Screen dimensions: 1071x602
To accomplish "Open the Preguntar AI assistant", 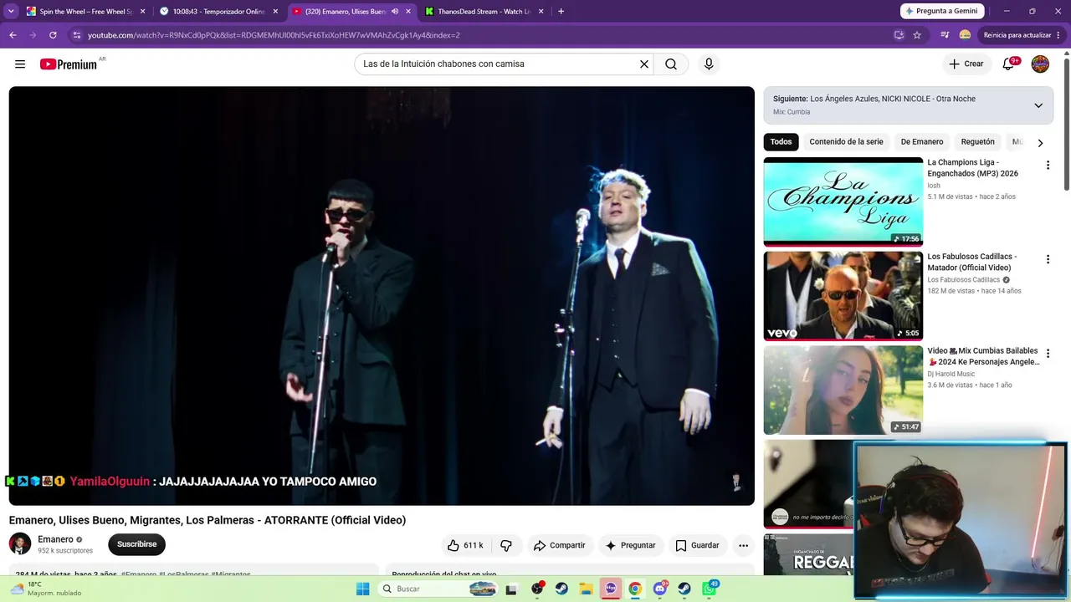I will (x=630, y=545).
